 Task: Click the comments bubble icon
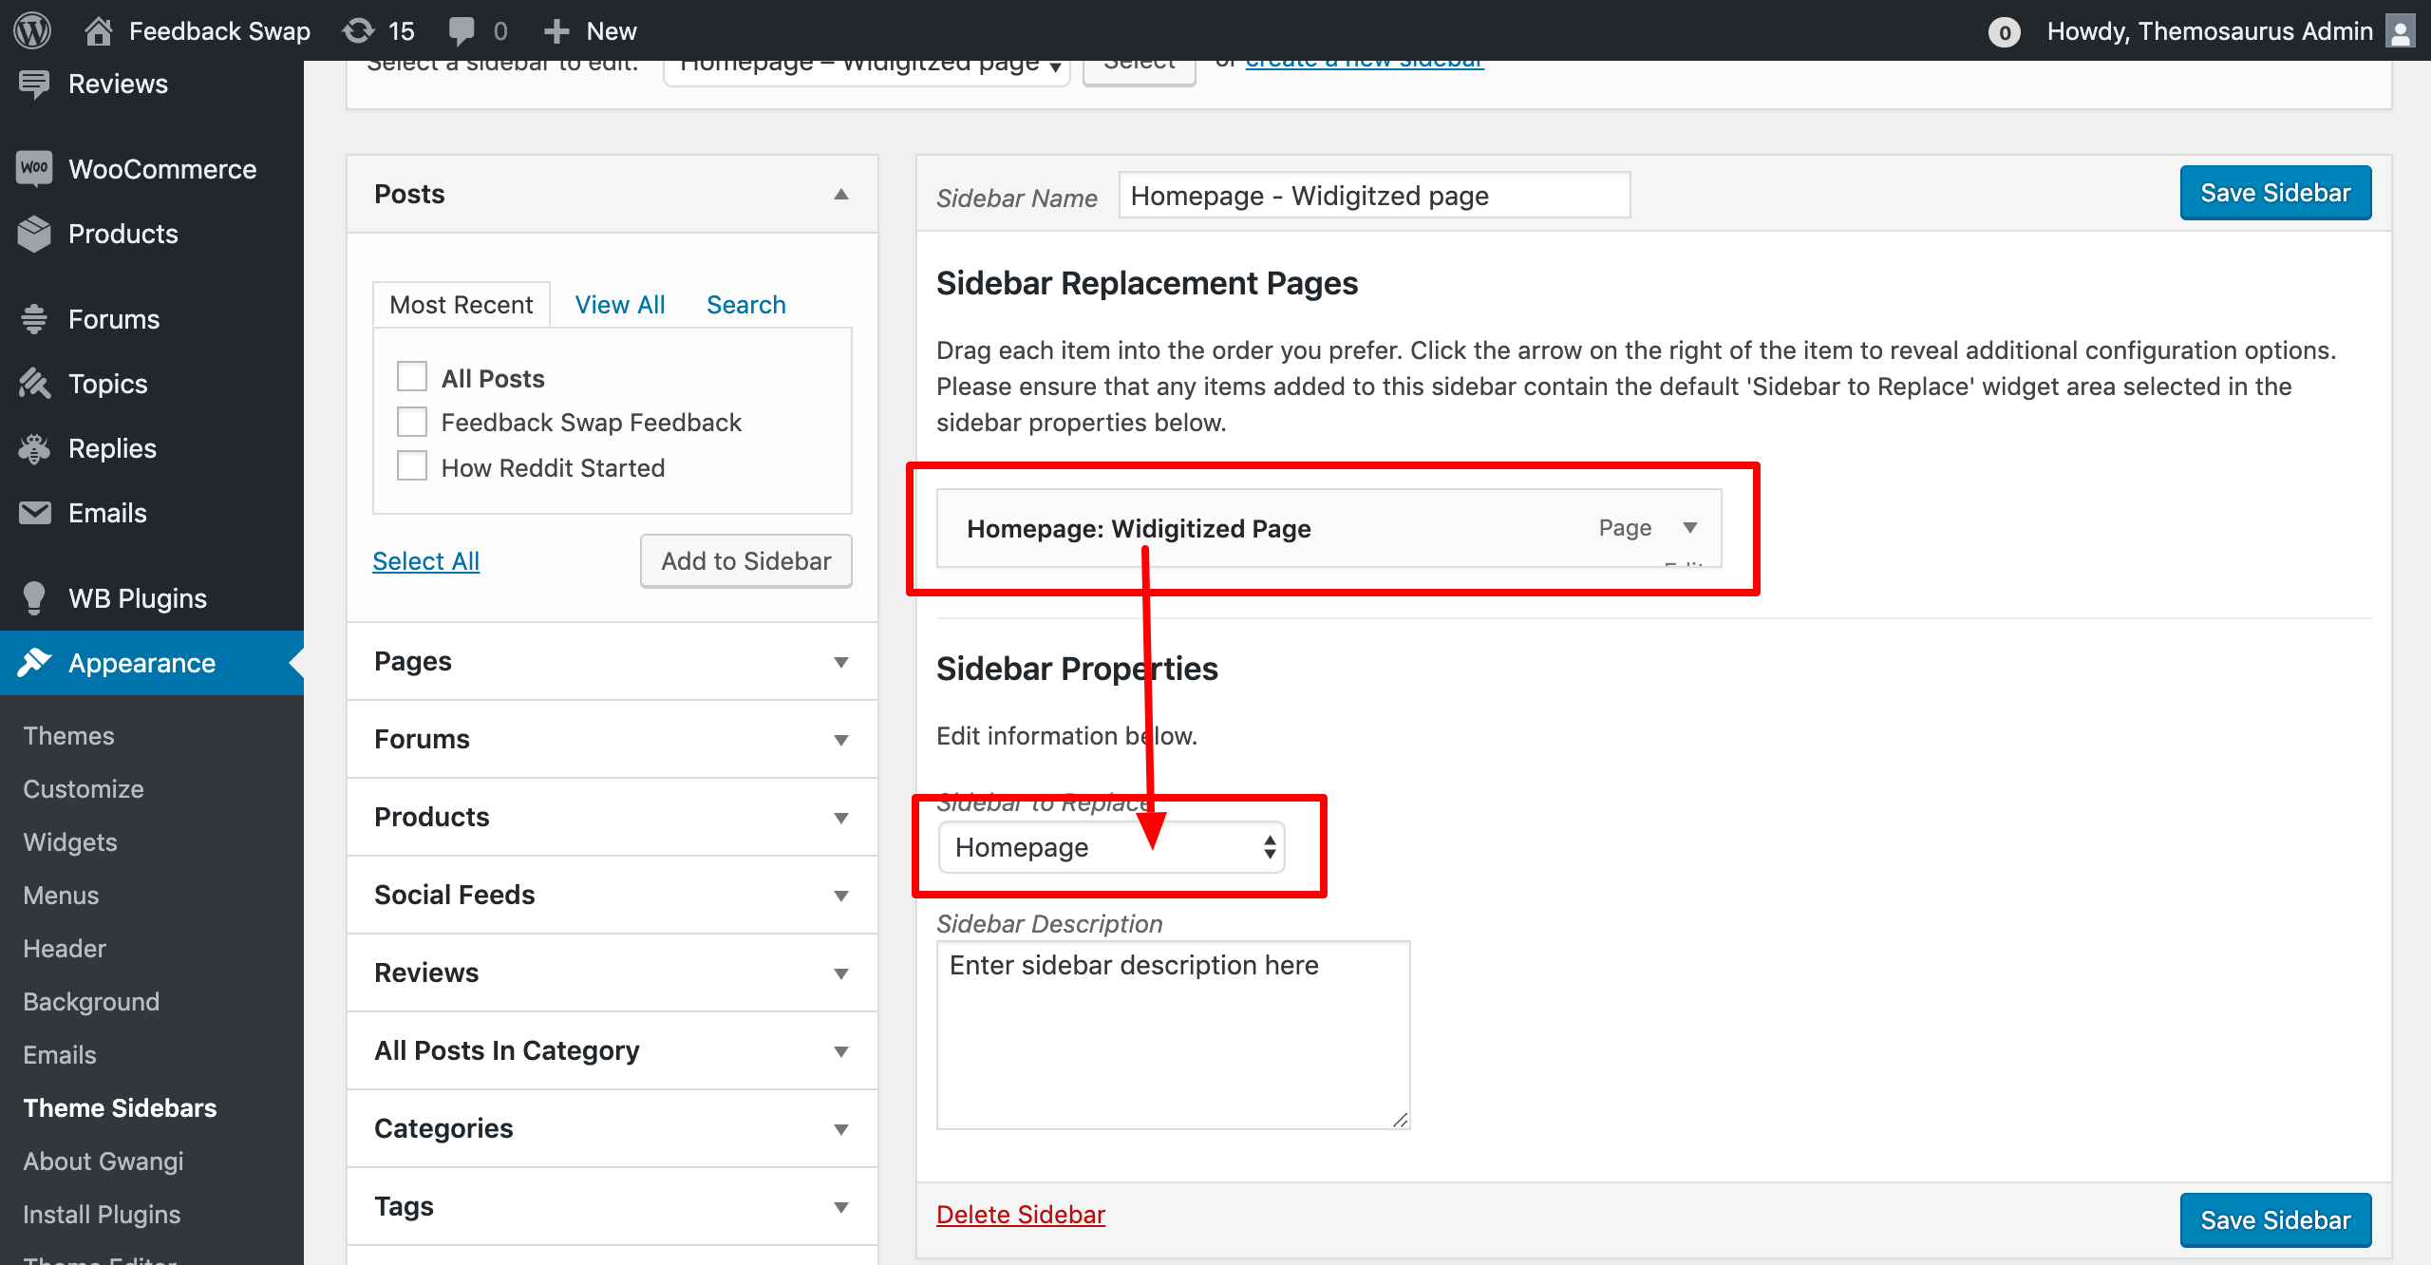pos(462,30)
